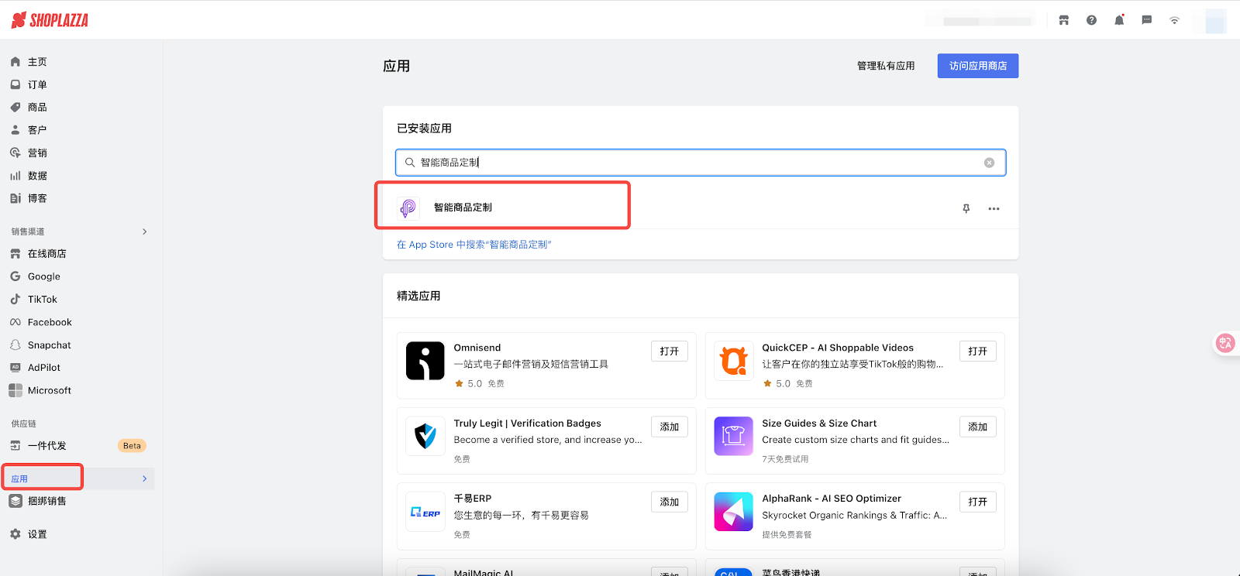Pin the 智能商品定制 app
Viewport: 1240px width, 576px height.
(x=966, y=208)
